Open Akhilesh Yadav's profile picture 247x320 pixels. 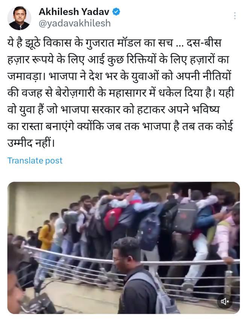pyautogui.click(x=20, y=18)
